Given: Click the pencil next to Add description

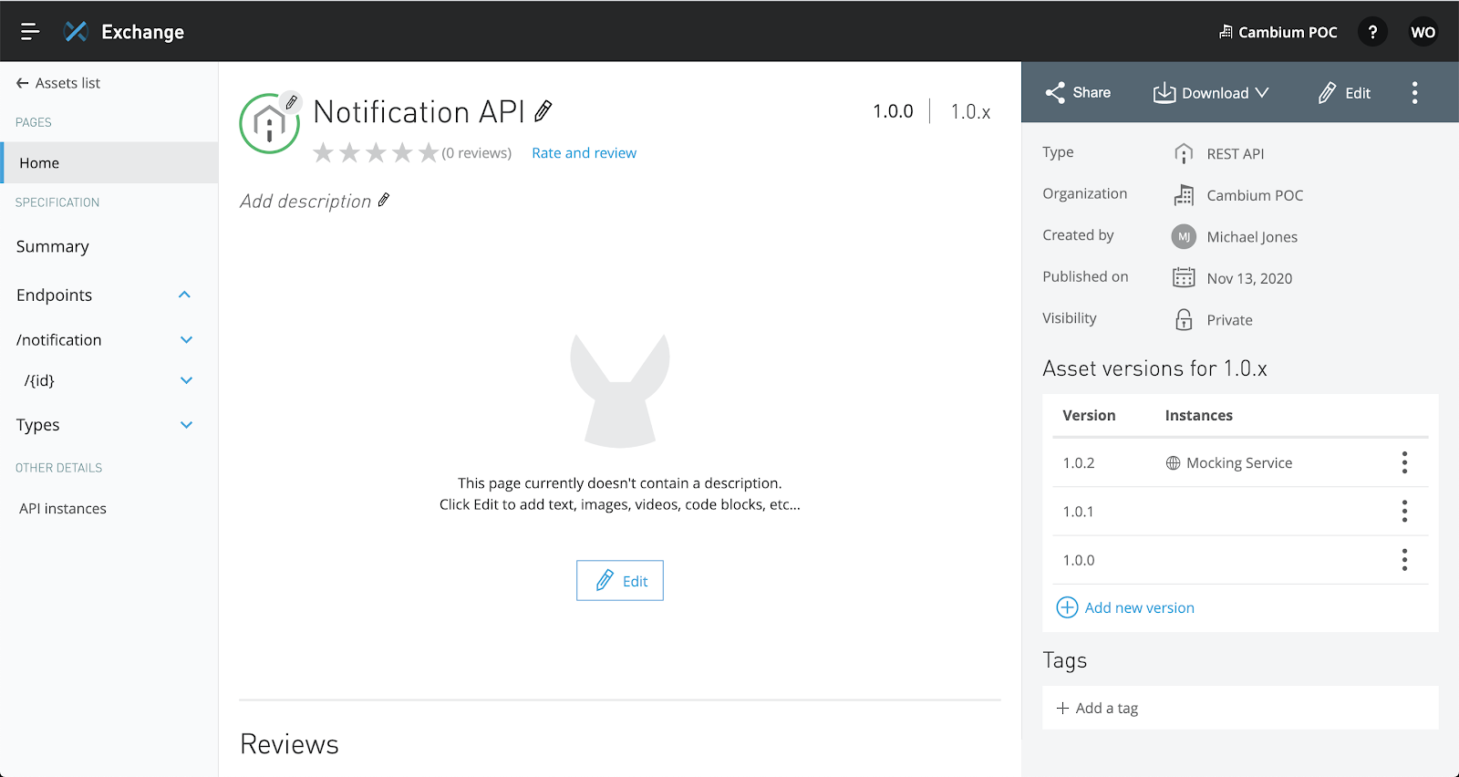Looking at the screenshot, I should [384, 200].
